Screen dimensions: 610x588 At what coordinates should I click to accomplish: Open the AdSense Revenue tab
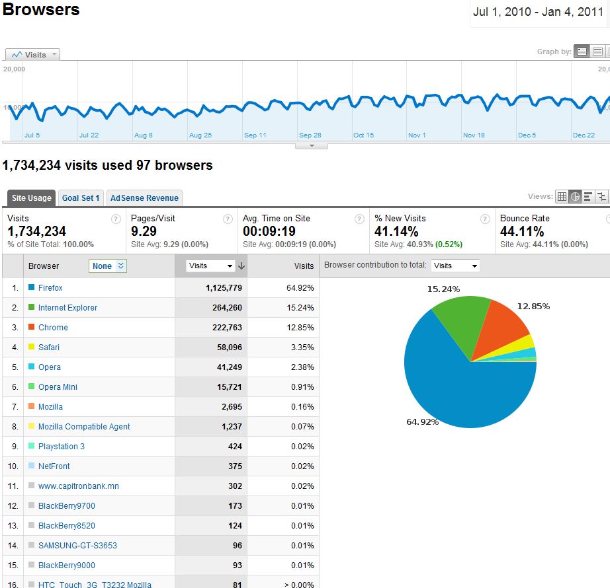click(144, 198)
